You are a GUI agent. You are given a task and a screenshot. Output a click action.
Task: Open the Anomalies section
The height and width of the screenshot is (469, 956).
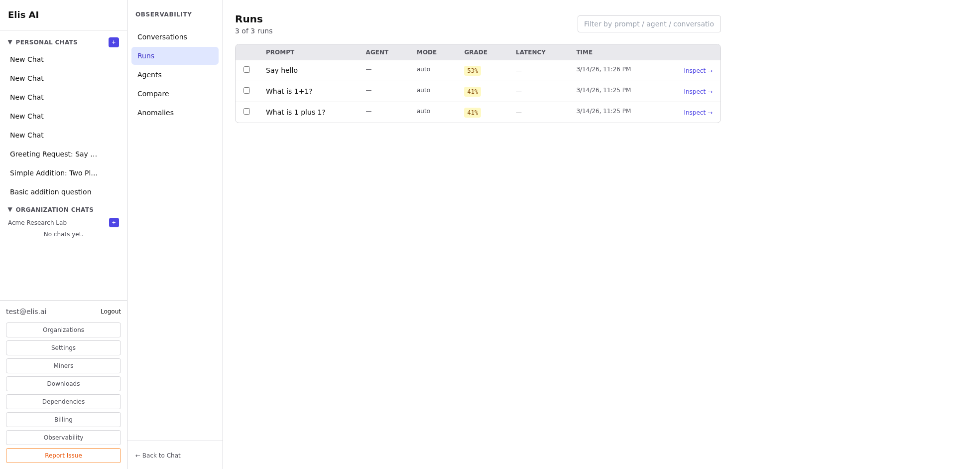155,113
